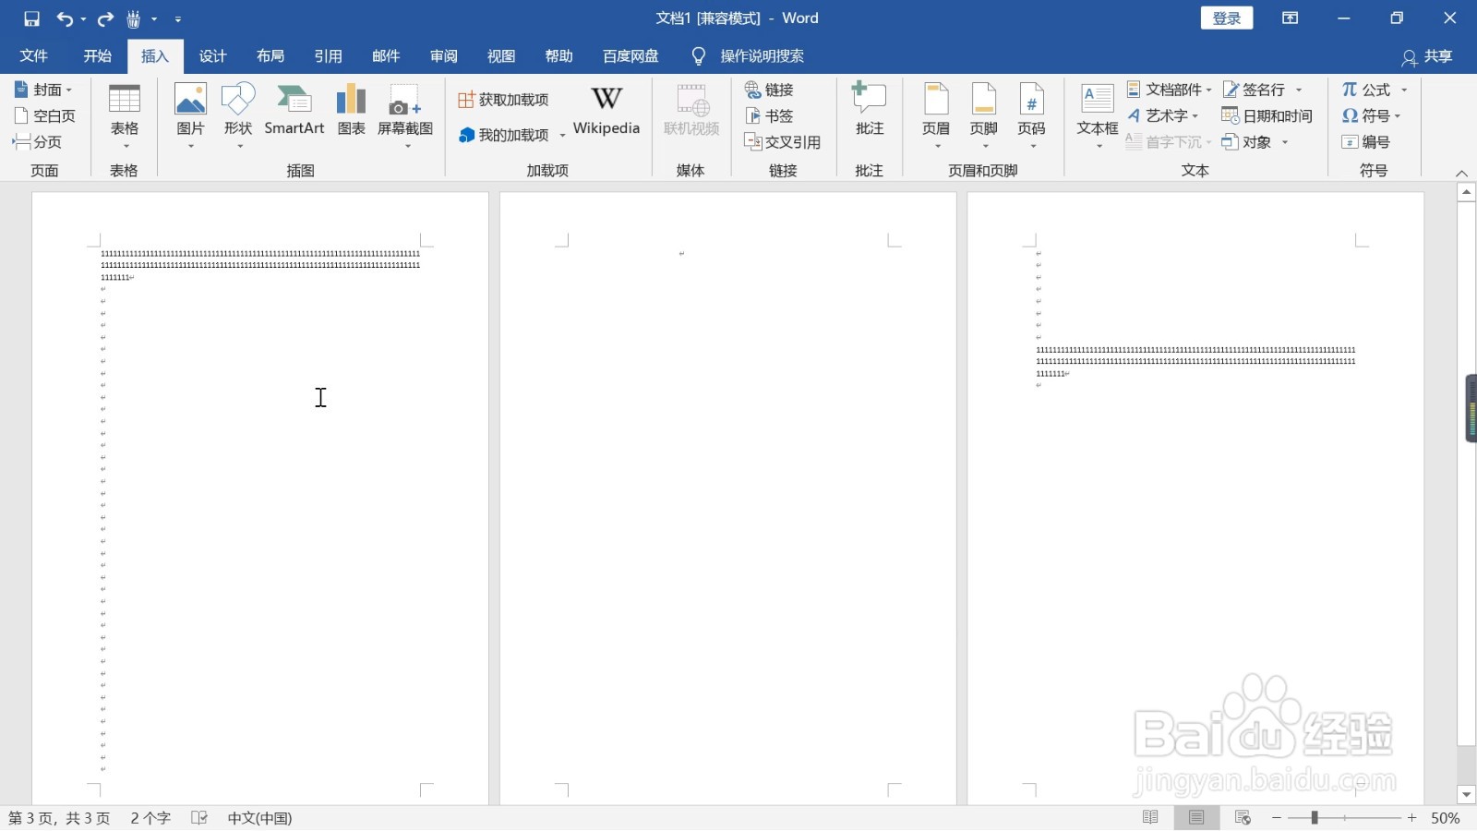Viewport: 1477px width, 831px height.
Task: Switch to the Review (审阅) tab
Action: 443,55
